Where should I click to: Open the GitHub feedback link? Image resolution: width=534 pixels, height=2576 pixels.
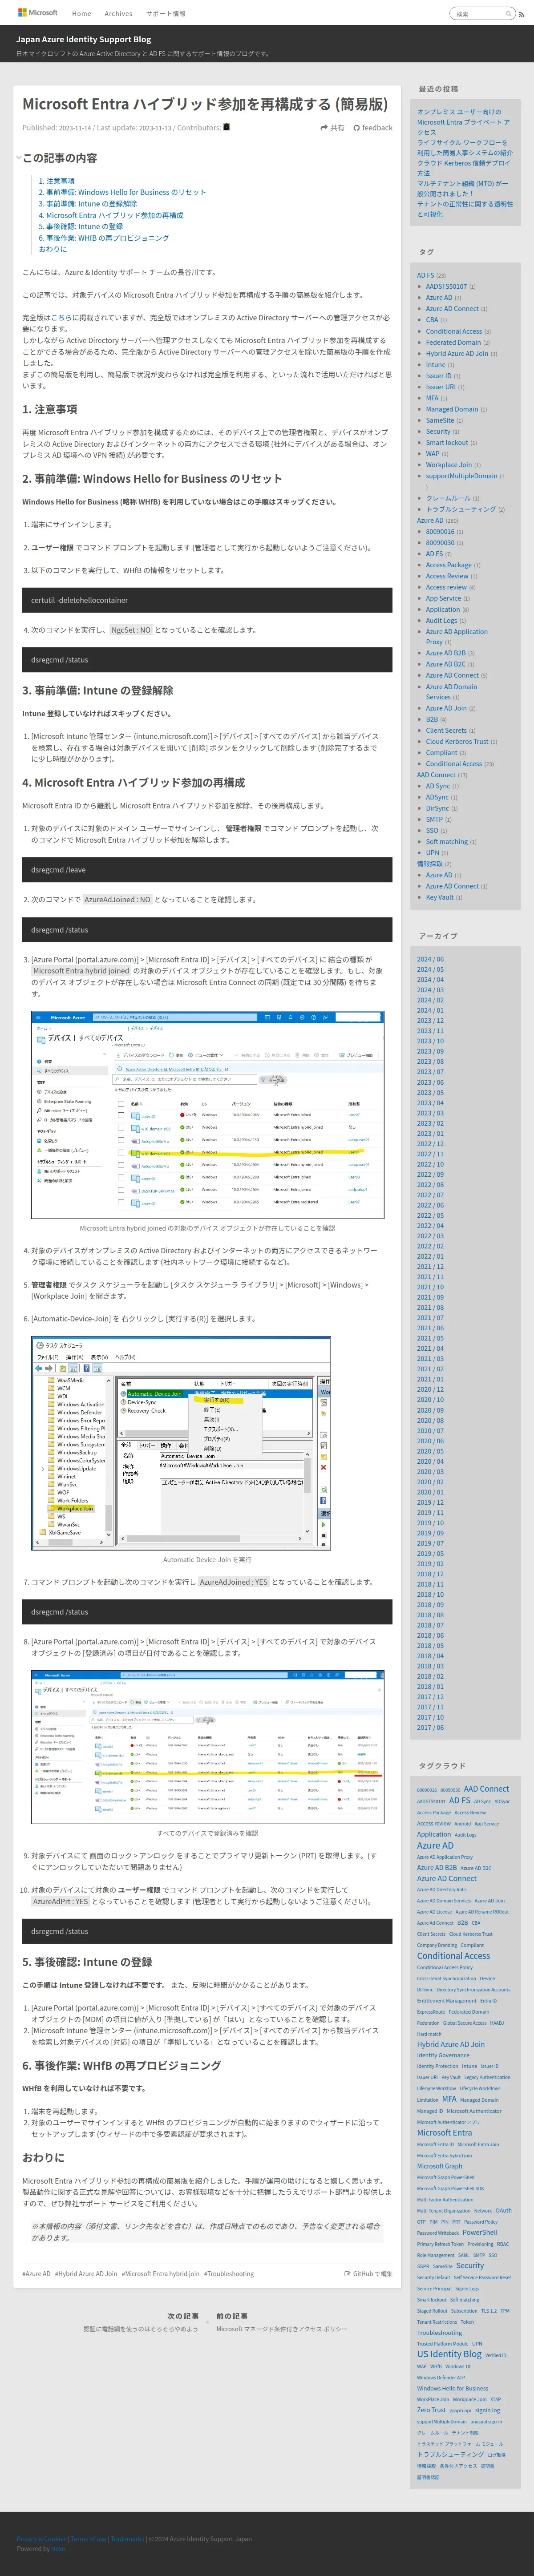click(x=373, y=128)
